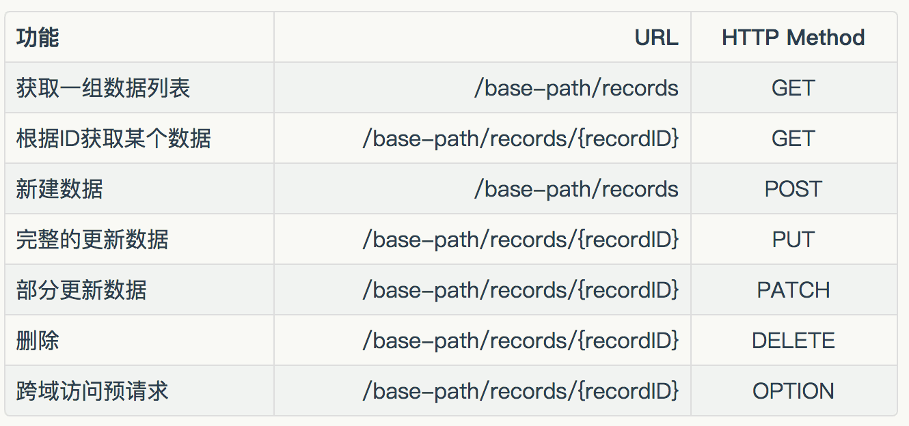This screenshot has height=426, width=909.
Task: Click the URL in the PUT row
Action: click(521, 240)
